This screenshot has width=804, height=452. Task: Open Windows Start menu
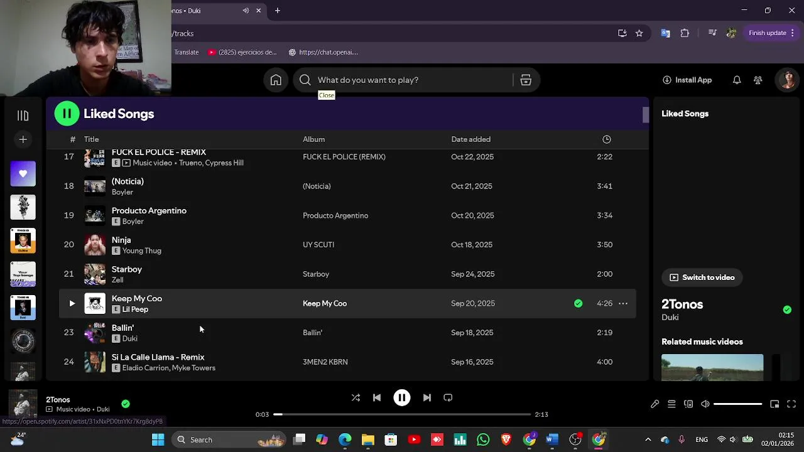158,439
